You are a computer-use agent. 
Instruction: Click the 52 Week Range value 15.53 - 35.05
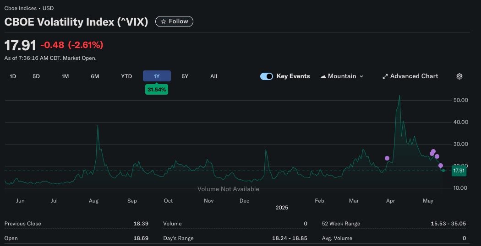click(x=448, y=224)
